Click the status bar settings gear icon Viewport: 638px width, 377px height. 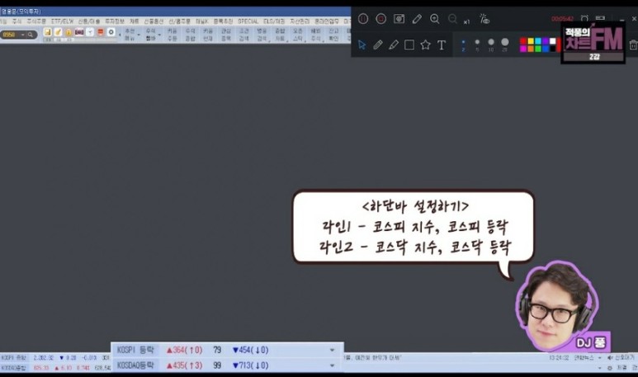[x=609, y=368]
